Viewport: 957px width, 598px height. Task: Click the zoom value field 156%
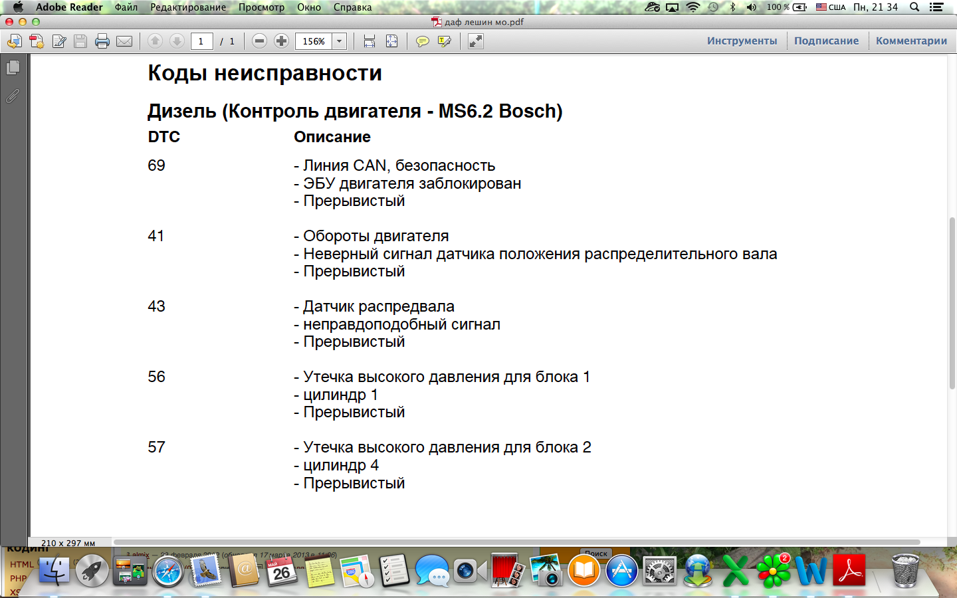click(313, 41)
